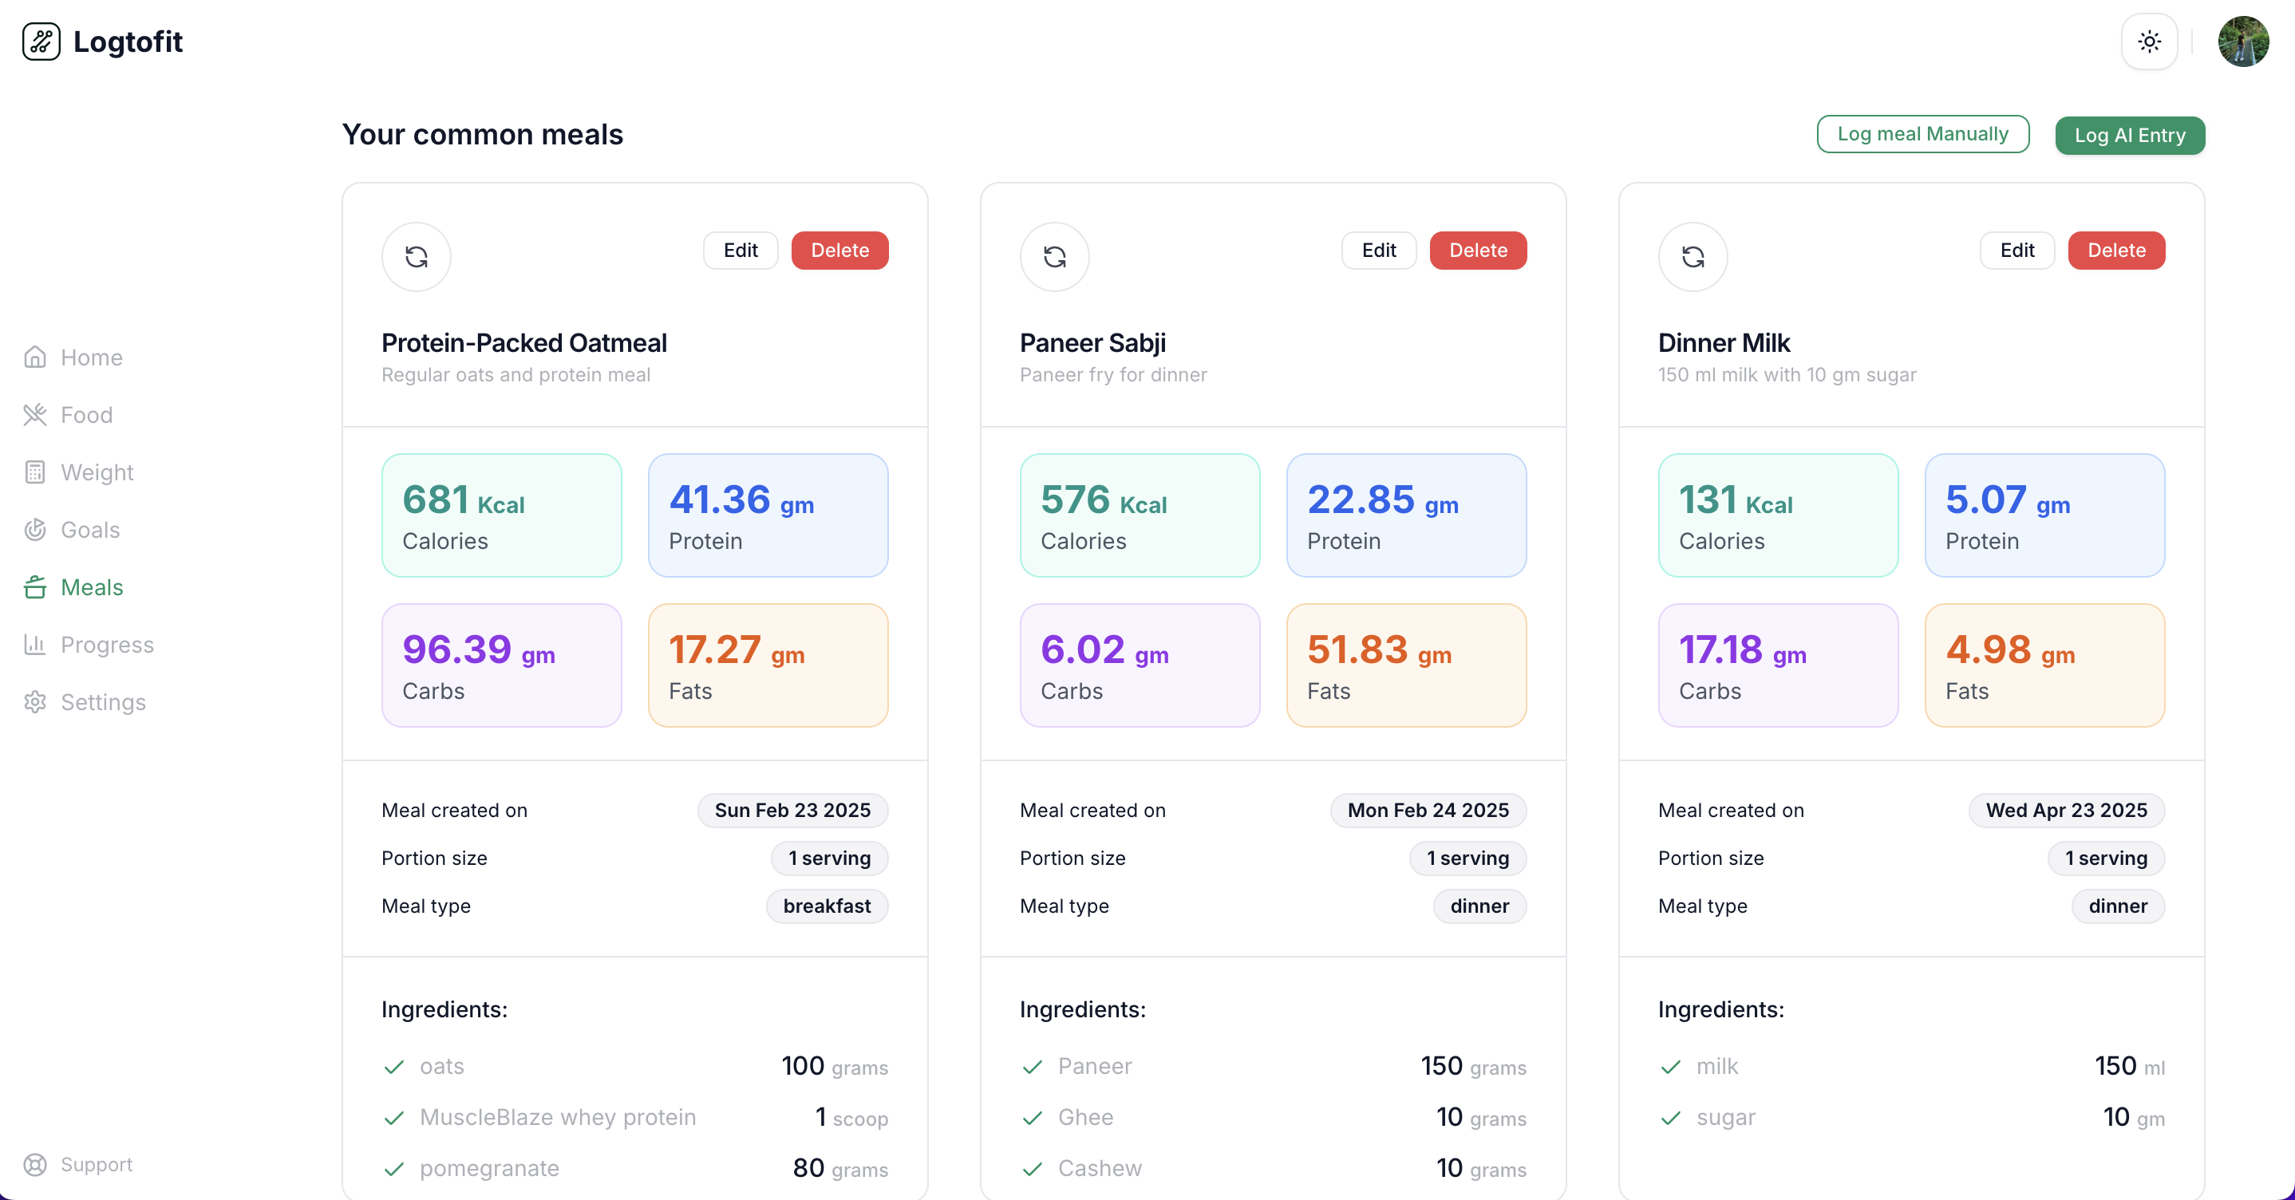Viewport: 2295px width, 1200px height.
Task: Select the Progress chart icon in the sidebar
Action: click(35, 644)
